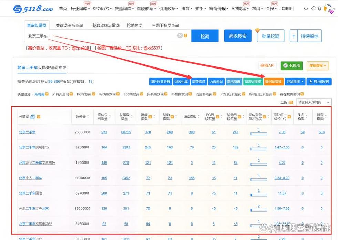Toggle sort on 抖音指数 column
338x240 pixels.
[x=326, y=116]
